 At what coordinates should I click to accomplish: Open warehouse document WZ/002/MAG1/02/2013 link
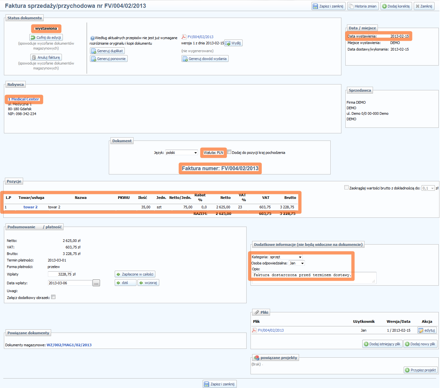69,345
